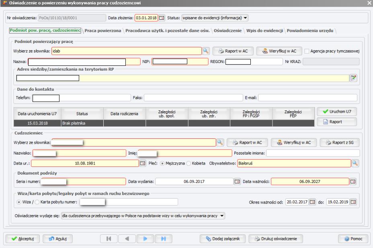The width and height of the screenshot is (373, 248).
Task: Click the Status column header in U7 table
Action: (x=82, y=114)
